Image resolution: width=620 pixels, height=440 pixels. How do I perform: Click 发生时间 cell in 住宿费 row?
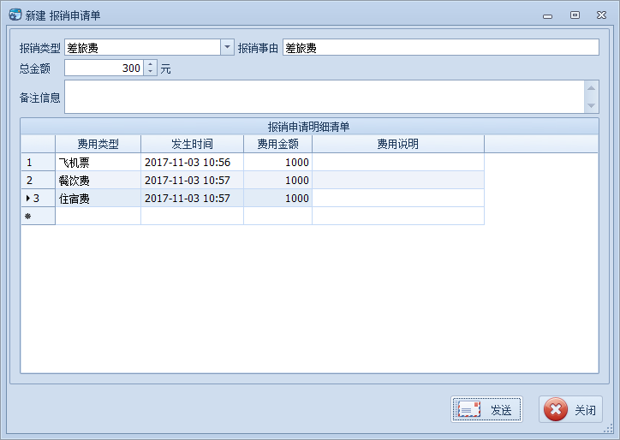pyautogui.click(x=192, y=198)
